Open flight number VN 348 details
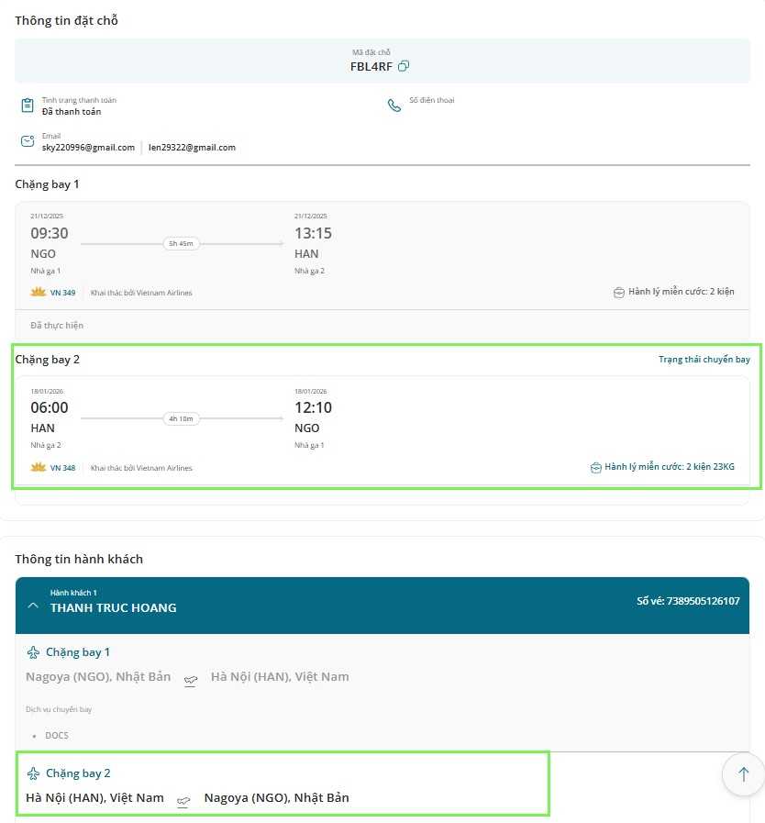Screen dimensions: 765x823 coord(62,468)
